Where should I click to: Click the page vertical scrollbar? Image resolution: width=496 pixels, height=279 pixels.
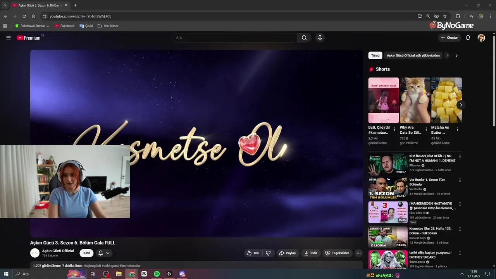pyautogui.click(x=494, y=81)
